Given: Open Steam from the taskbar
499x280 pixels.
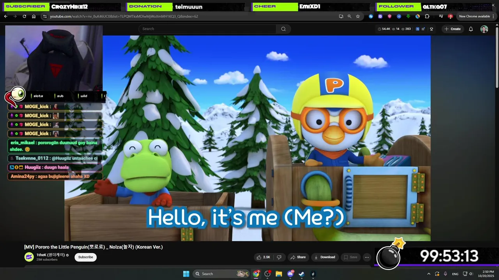Looking at the screenshot, I should (301, 274).
